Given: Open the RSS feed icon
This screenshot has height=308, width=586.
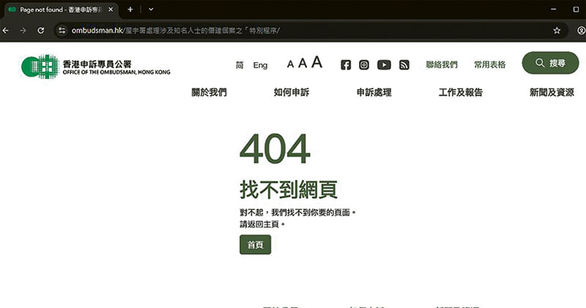Looking at the screenshot, I should click(x=404, y=64).
